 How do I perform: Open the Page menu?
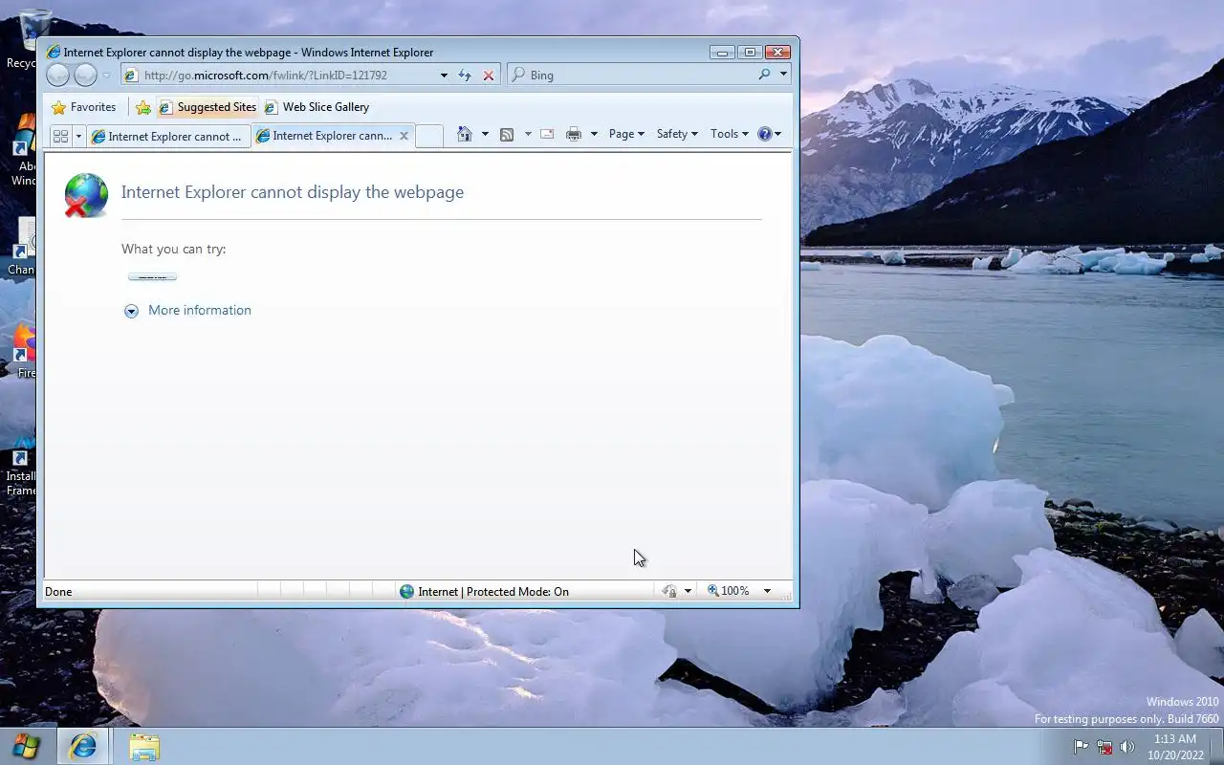[626, 134]
